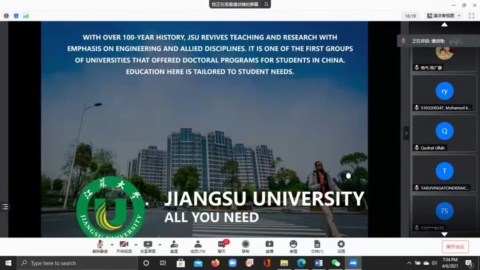Open the speaker view (演讲者视图) dropdown
This screenshot has height=270, width=480.
(x=444, y=16)
